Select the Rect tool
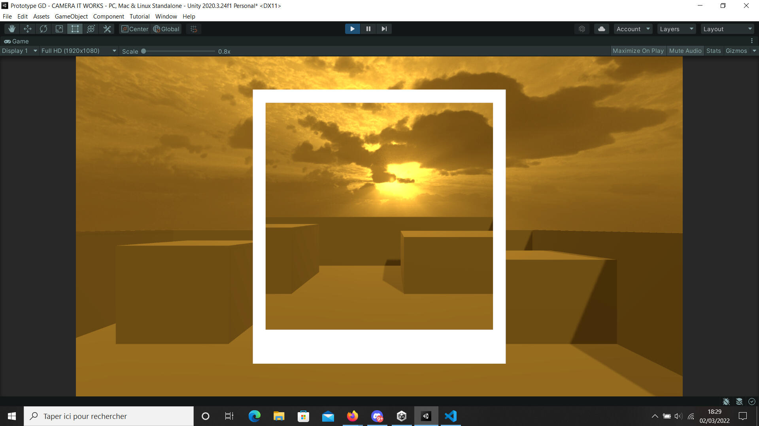 75,29
